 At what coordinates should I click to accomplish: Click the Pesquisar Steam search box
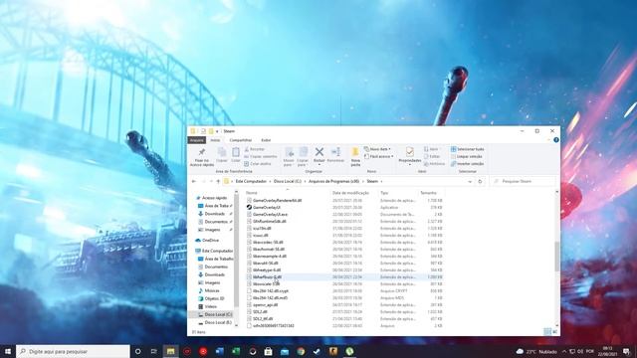(x=523, y=181)
